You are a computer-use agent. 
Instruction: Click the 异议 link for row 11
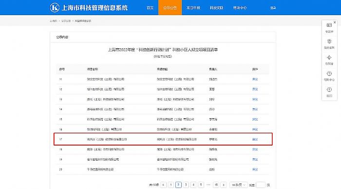point(255,79)
